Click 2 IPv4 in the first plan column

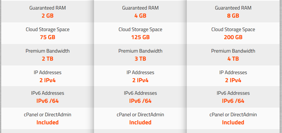click(48, 80)
